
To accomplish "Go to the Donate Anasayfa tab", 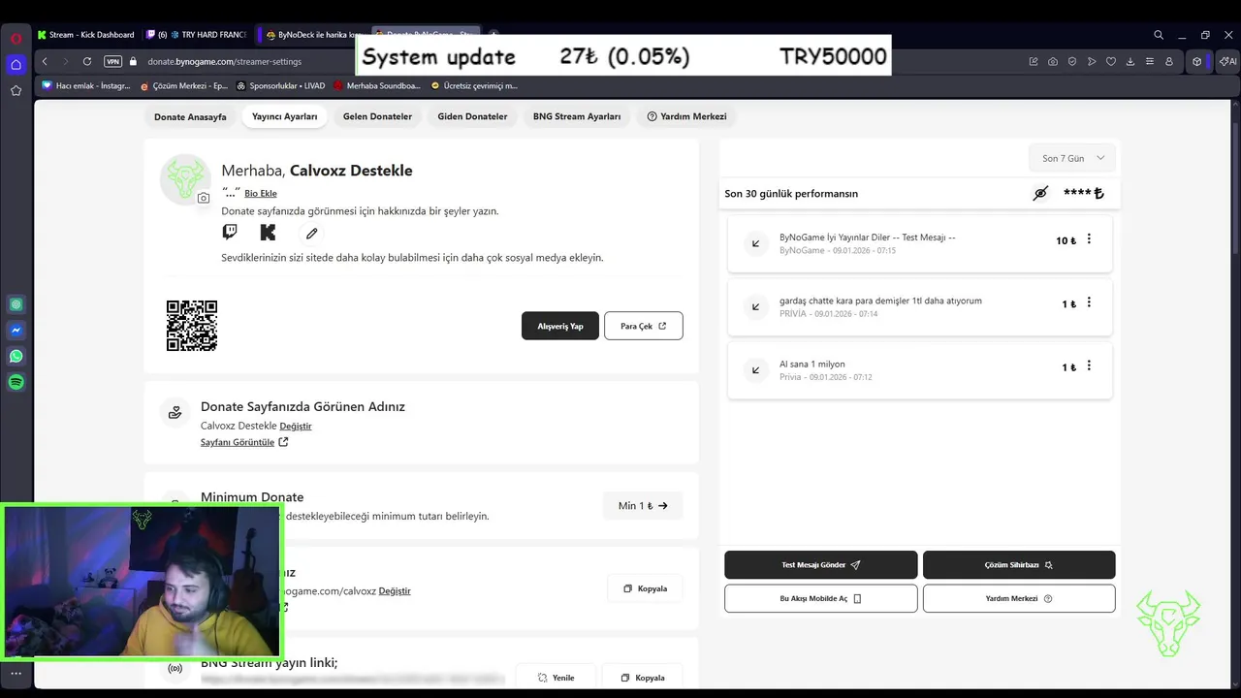I will click(x=190, y=116).
